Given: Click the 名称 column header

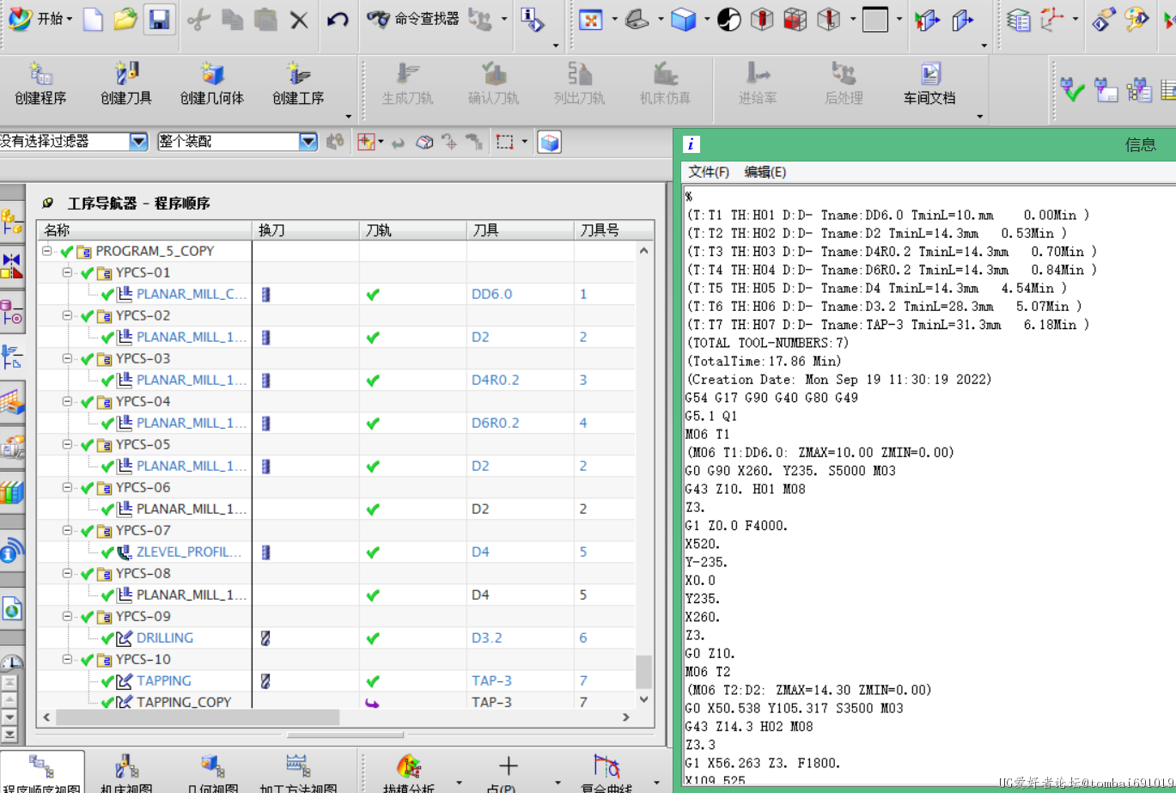Looking at the screenshot, I should [144, 230].
